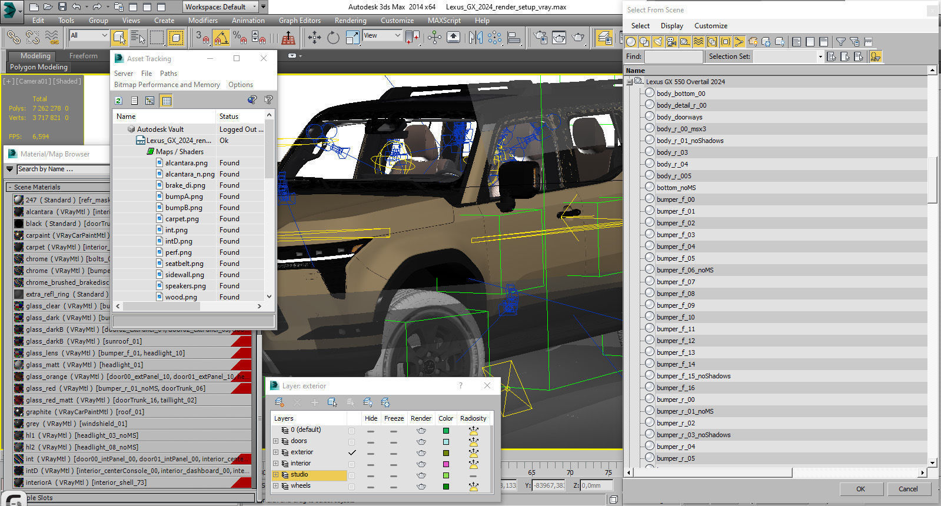
Task: Click OK in Select From Scene
Action: [860, 489]
